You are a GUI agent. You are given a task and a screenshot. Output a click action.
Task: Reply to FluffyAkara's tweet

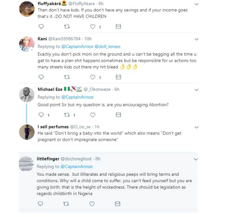tap(41, 27)
